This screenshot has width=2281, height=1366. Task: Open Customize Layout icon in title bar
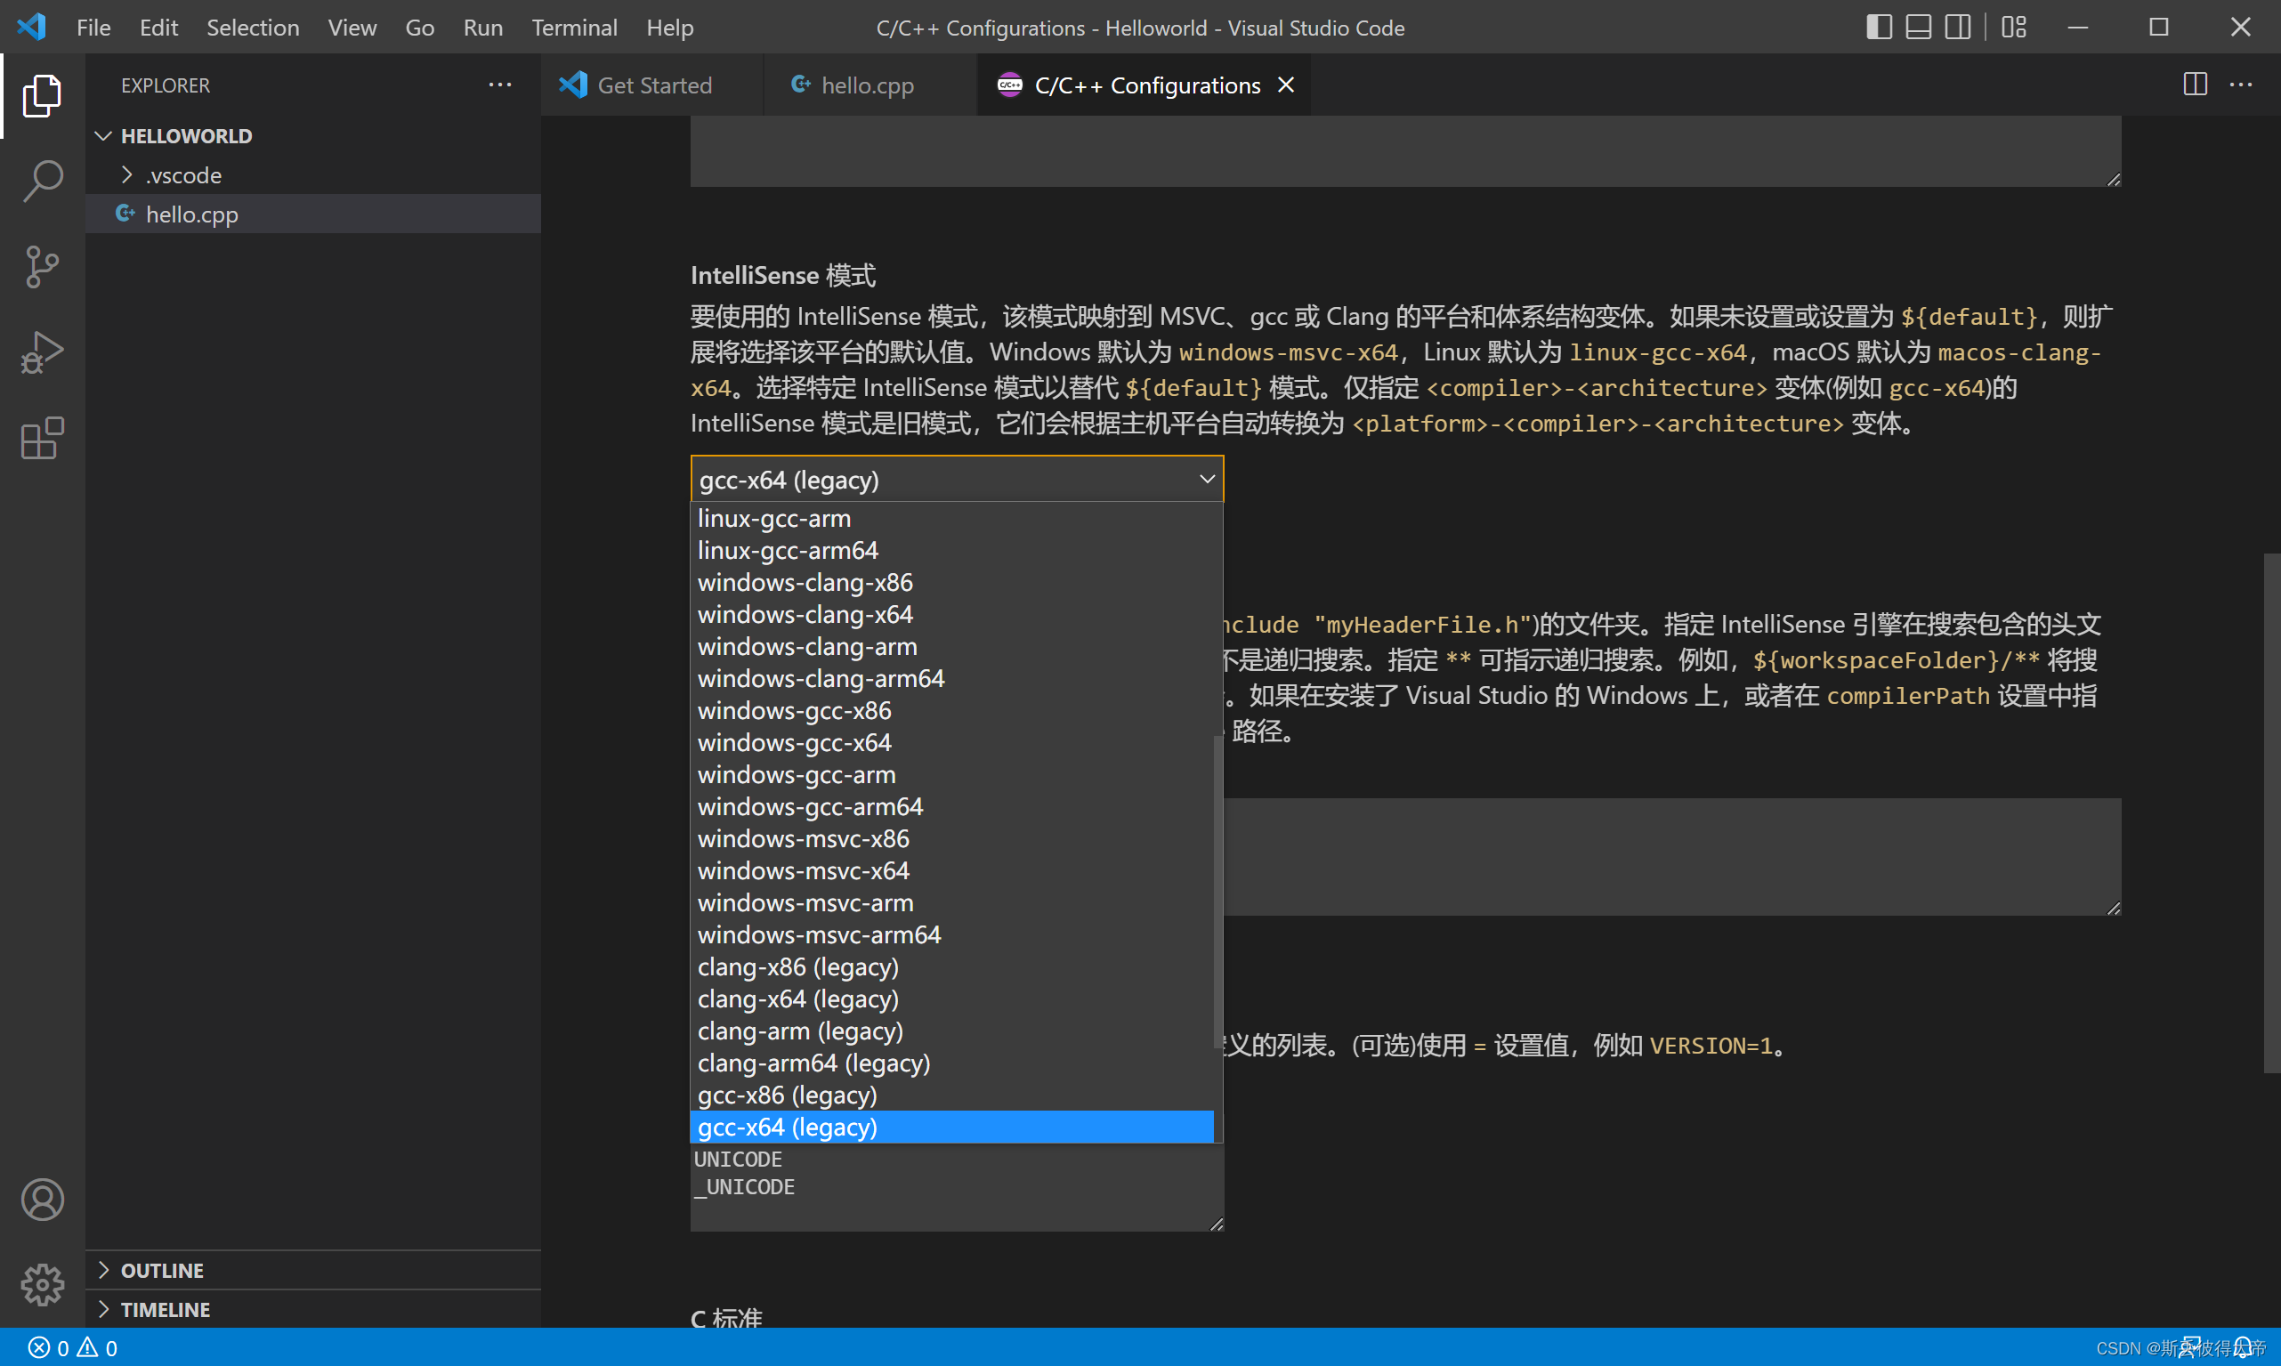2014,28
